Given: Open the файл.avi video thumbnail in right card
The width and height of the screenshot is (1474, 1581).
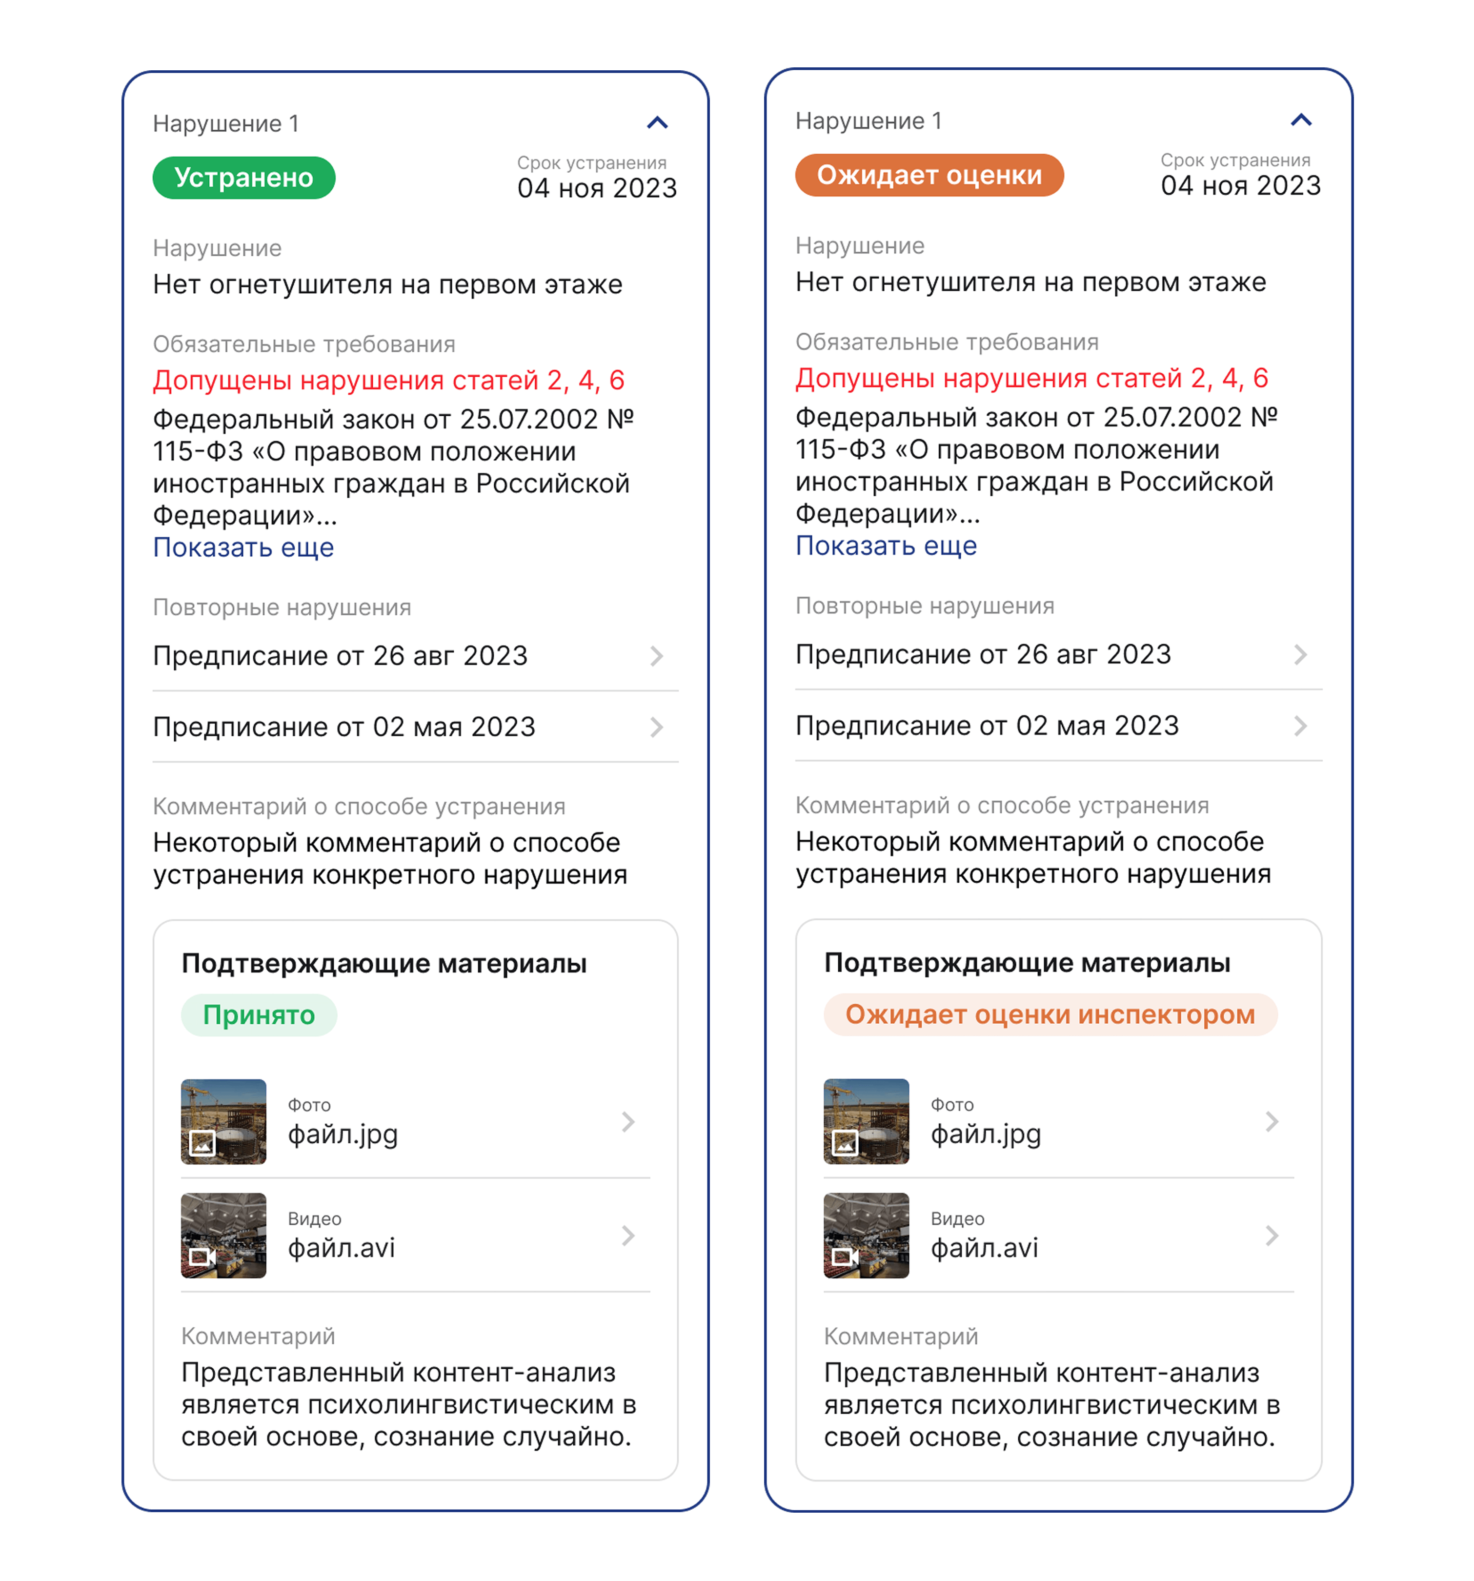Looking at the screenshot, I should pos(866,1235).
